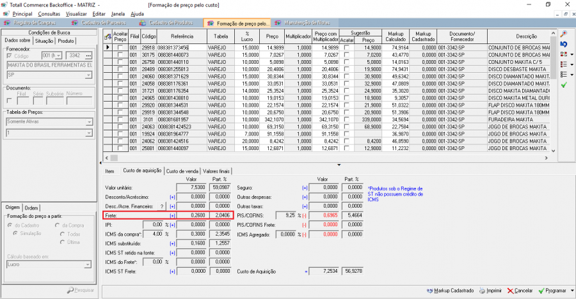
Task: Click the grid selector icon in table header corner
Action: point(108,36)
